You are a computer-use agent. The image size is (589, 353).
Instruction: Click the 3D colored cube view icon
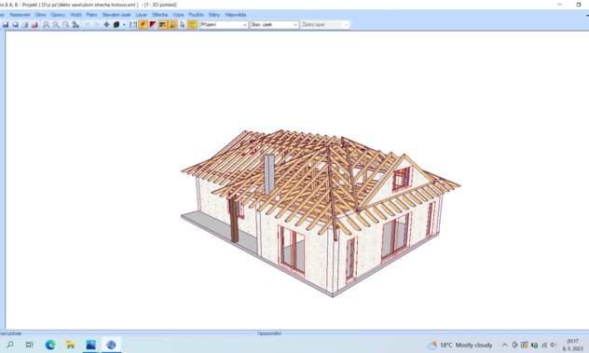pyautogui.click(x=116, y=25)
